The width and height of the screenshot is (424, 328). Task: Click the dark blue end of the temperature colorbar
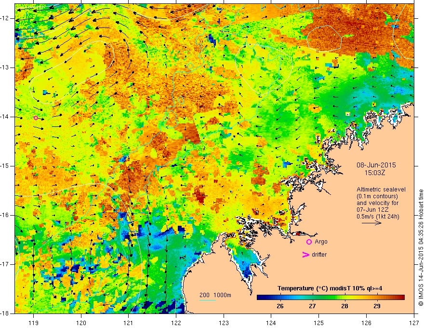259,297
